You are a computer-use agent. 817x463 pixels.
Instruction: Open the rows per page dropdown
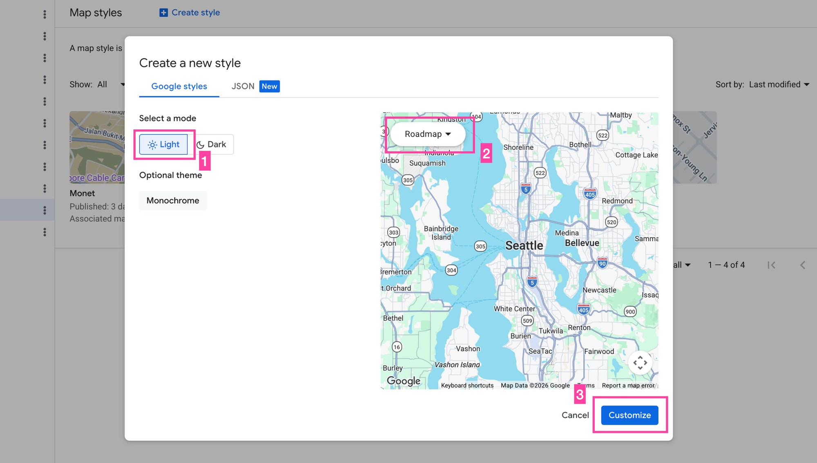pyautogui.click(x=682, y=265)
